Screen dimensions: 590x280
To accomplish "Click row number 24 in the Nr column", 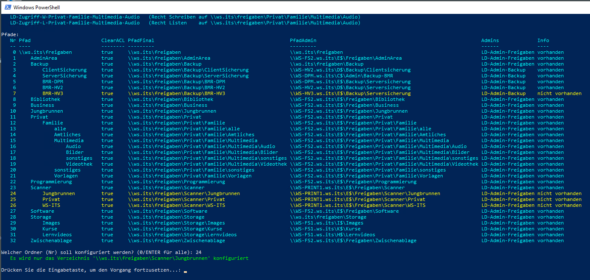I will tap(13, 193).
